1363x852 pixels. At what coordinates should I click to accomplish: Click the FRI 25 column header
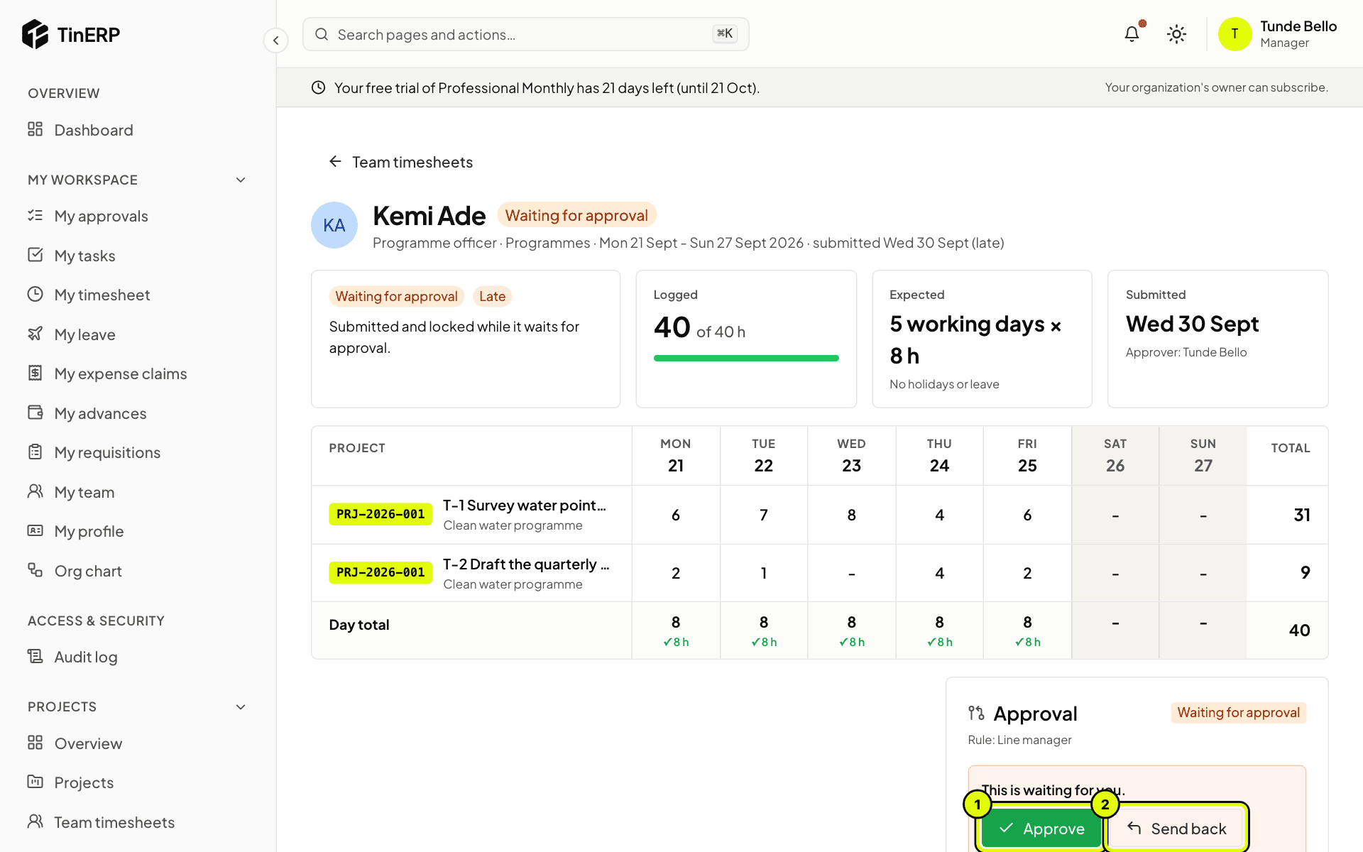tap(1027, 455)
